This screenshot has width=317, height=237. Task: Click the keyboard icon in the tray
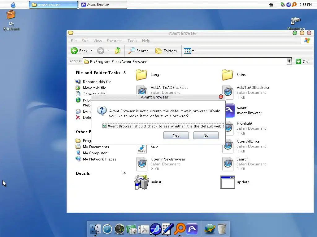click(x=271, y=5)
